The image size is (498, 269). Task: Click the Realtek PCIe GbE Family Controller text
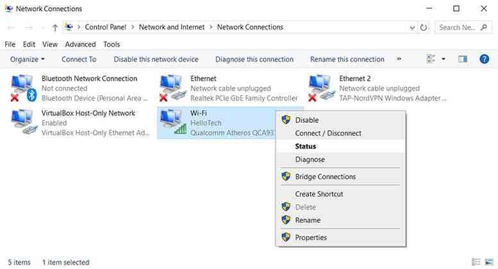click(244, 99)
